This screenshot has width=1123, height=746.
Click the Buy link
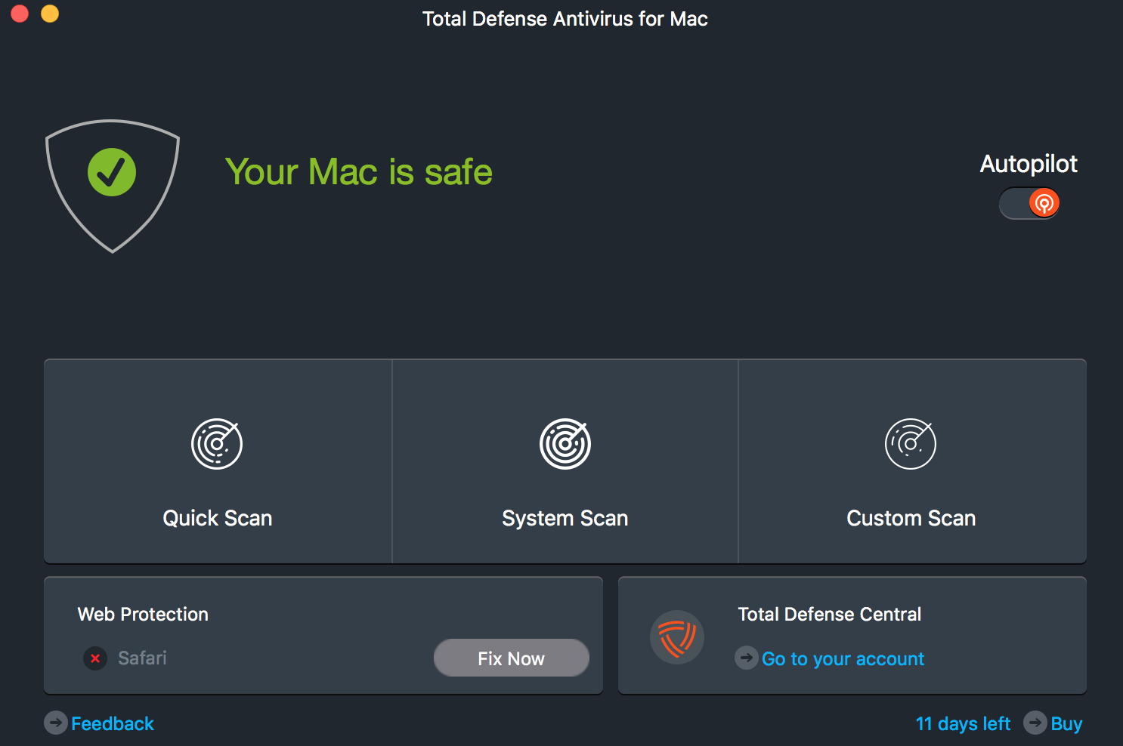pos(1066,724)
